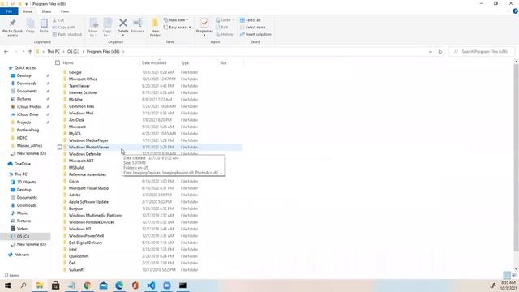Open Recent locations dropdown arrow
This screenshot has height=292, width=519.
pyautogui.click(x=24, y=52)
